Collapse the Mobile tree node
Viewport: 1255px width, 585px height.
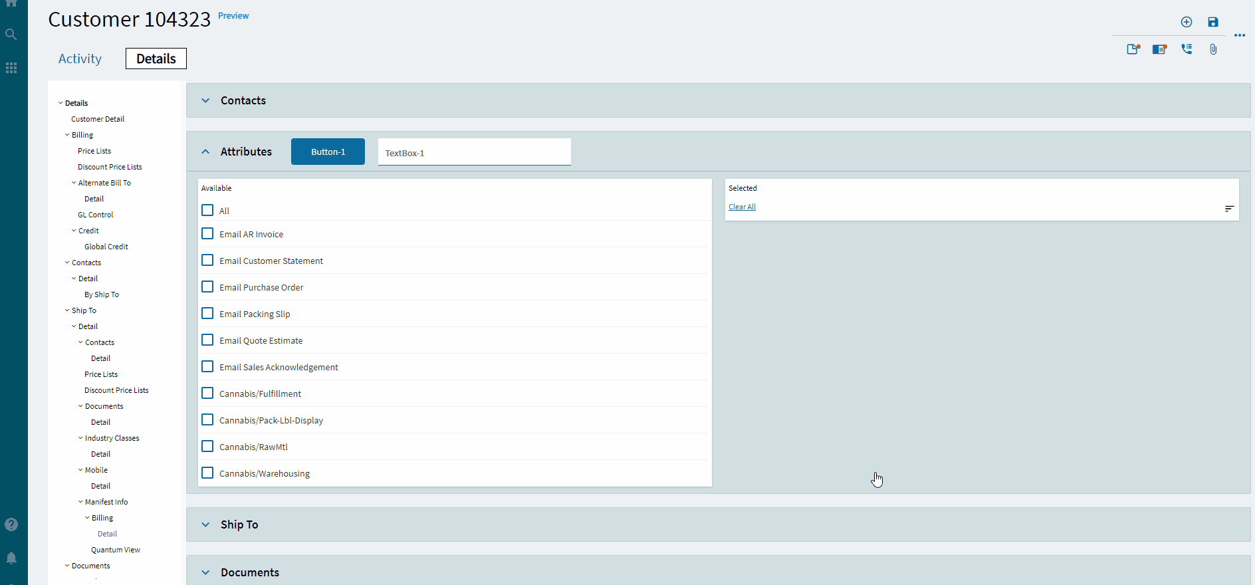coord(80,470)
